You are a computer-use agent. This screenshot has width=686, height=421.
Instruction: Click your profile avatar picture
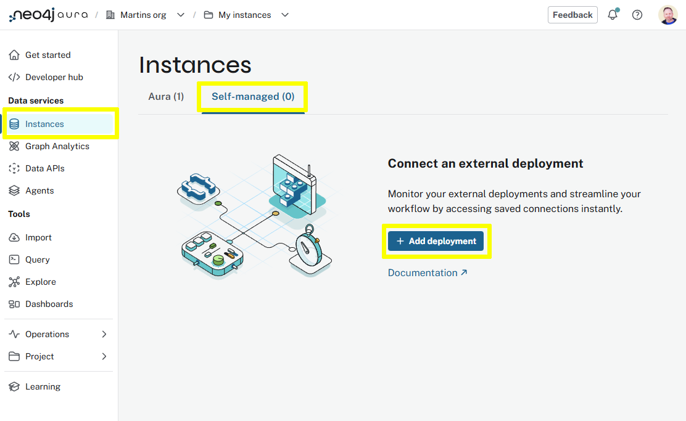point(668,14)
